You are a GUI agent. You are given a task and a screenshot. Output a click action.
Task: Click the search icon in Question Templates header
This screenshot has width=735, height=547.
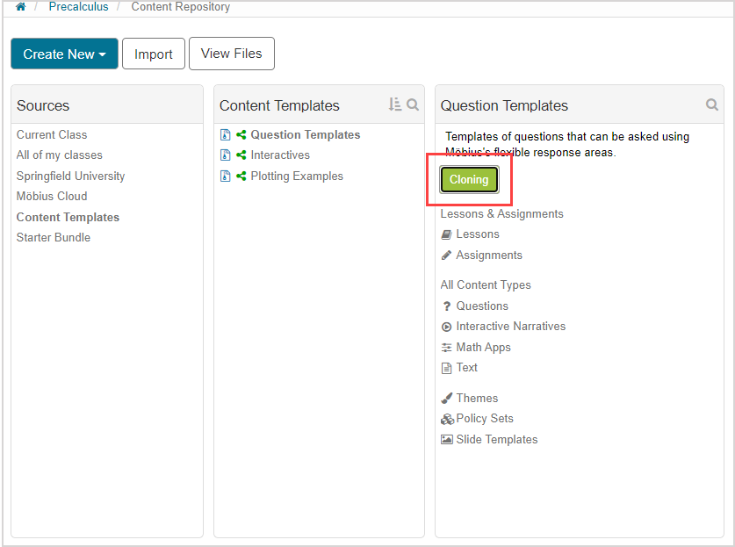pos(712,104)
